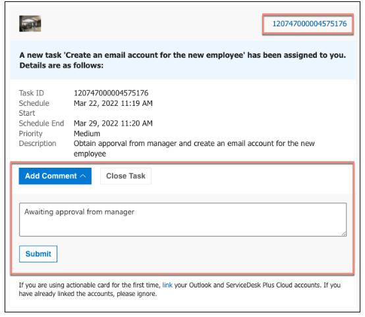Click the Task ID field label
365x317 pixels.
tap(32, 93)
